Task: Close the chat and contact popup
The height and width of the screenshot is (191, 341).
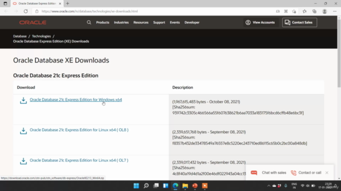Action: tap(327, 172)
